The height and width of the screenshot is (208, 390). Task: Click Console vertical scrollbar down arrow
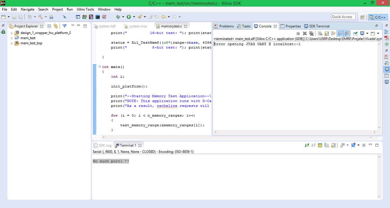379,127
